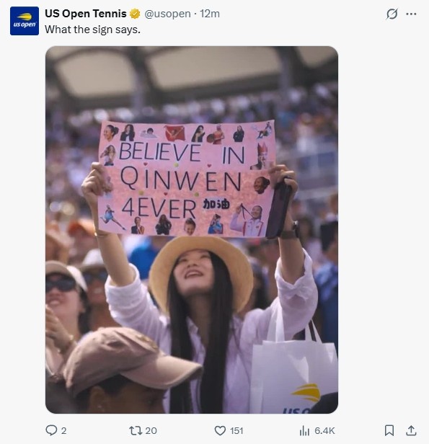The height and width of the screenshot is (444, 429).
Task: Click the BELIEVE IN QINWEN sign in photo
Action: [x=187, y=179]
